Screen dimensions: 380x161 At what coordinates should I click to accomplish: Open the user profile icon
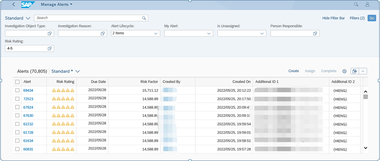pos(367,4)
